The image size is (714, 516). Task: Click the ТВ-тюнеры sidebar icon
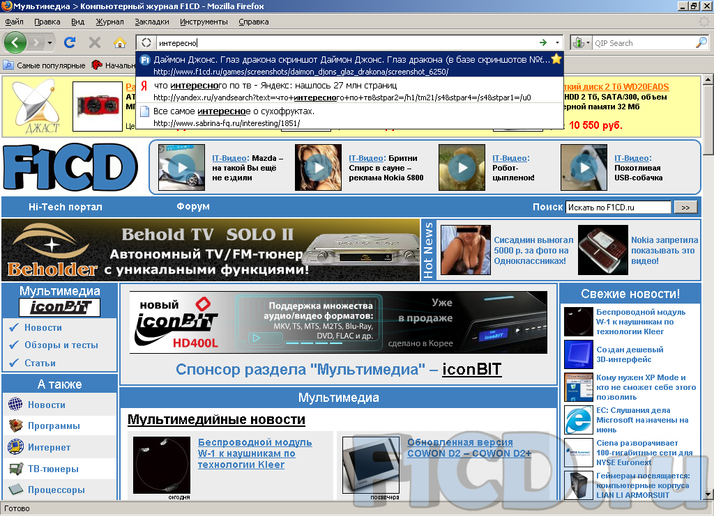15,468
